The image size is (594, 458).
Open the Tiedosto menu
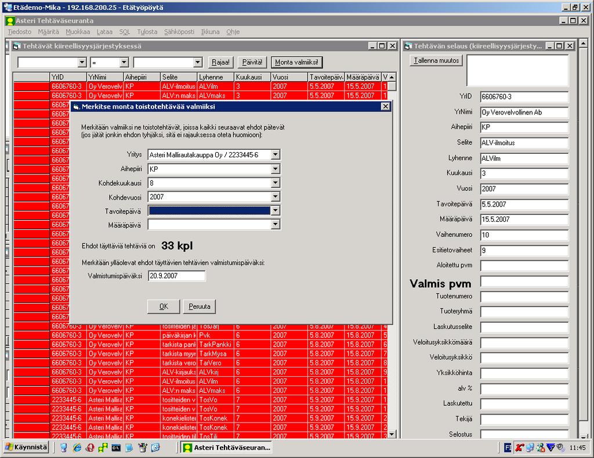click(19, 32)
